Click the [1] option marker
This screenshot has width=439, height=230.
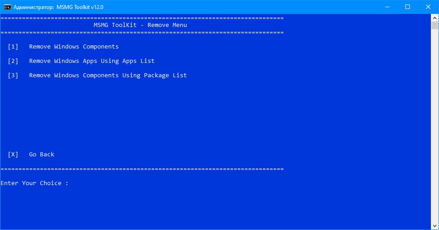point(13,47)
